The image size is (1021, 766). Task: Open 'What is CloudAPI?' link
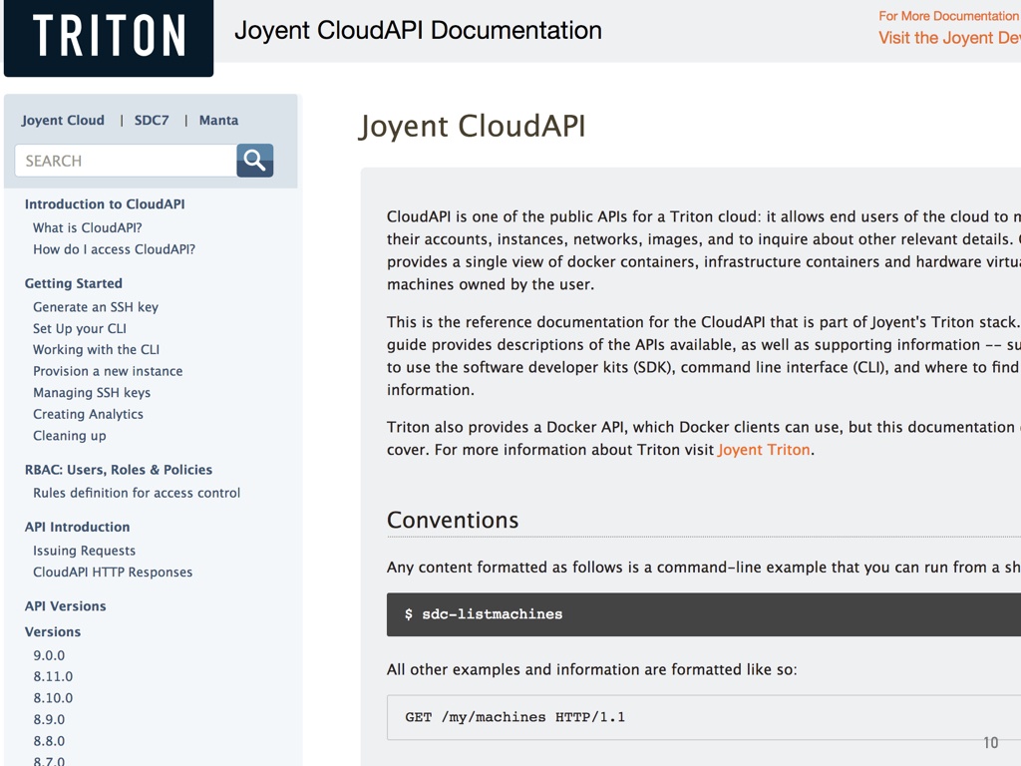(x=88, y=227)
